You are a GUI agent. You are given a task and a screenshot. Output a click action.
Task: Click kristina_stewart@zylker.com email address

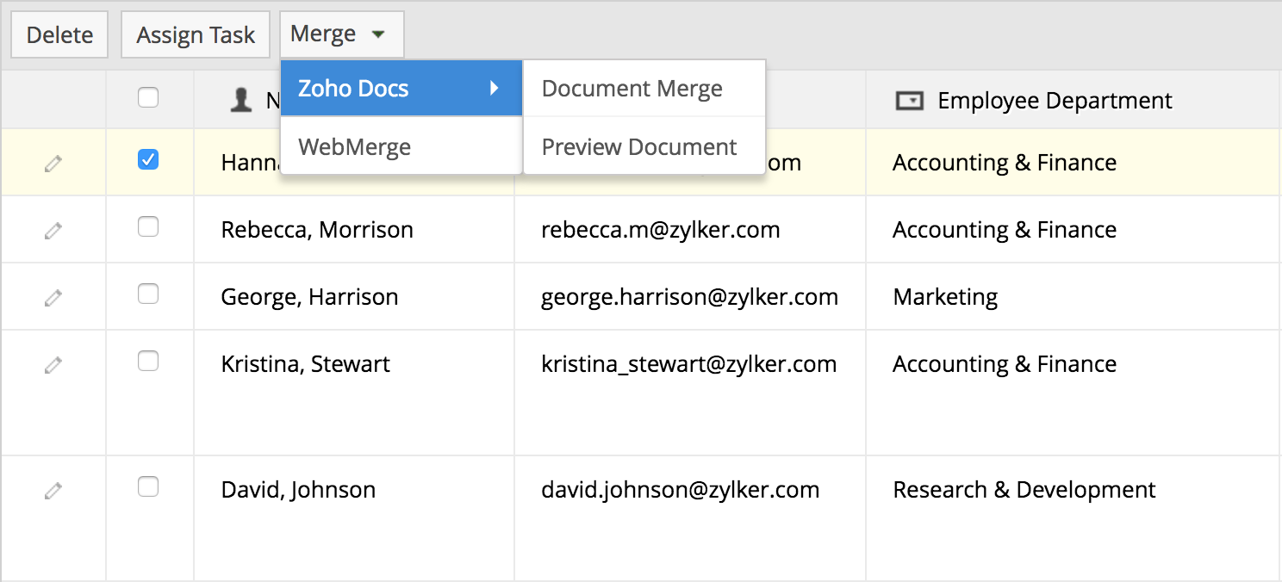pos(688,363)
